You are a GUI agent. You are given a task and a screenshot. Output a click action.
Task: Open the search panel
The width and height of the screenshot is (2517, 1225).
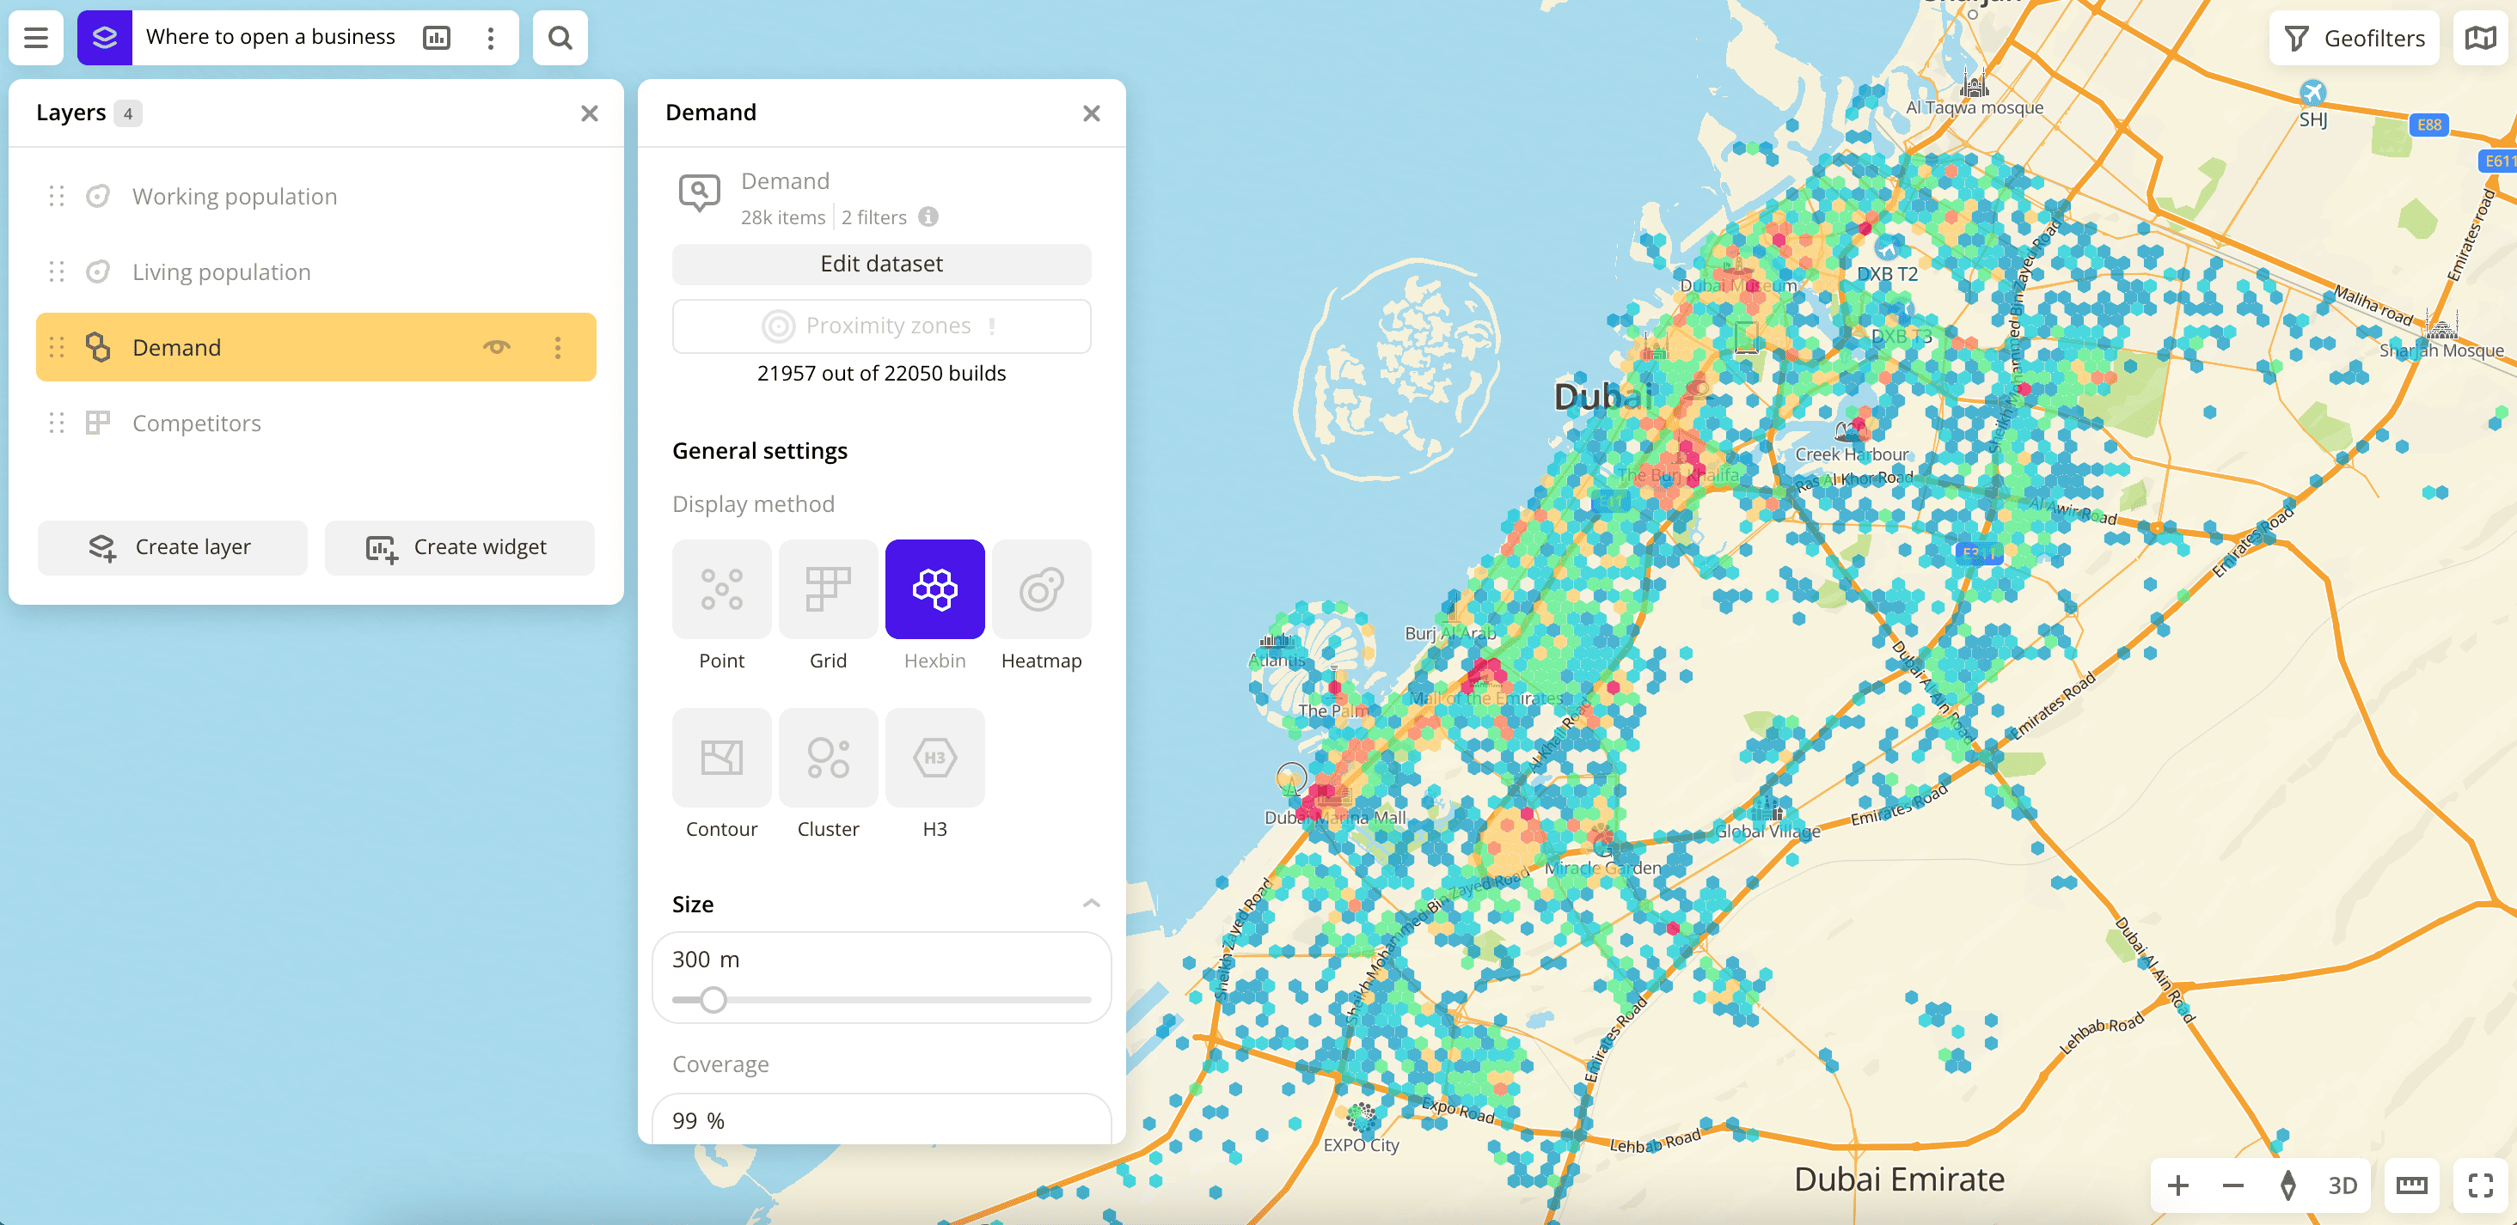tap(560, 35)
